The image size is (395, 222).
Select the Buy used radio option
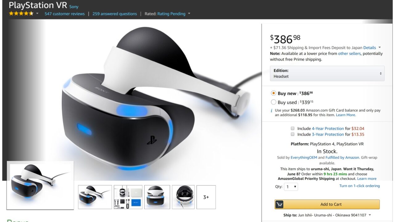273,102
